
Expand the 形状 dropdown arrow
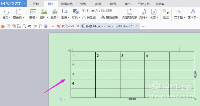[x=79, y=18]
